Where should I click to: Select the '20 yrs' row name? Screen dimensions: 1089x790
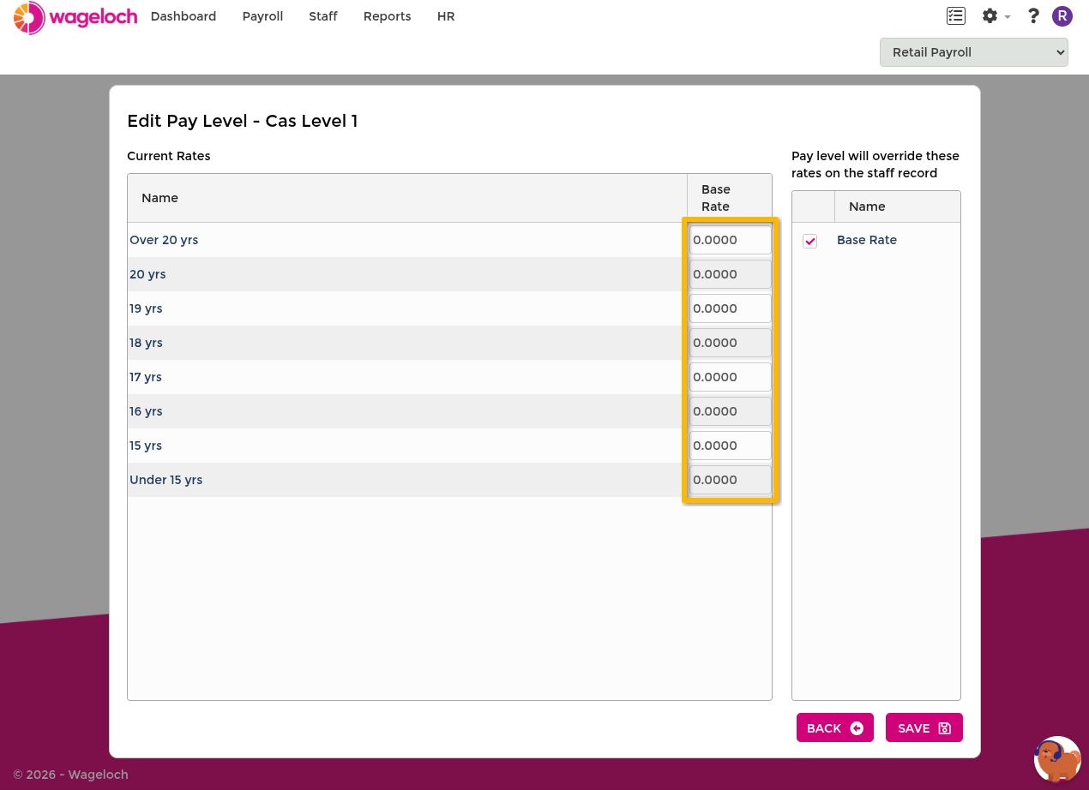click(147, 274)
